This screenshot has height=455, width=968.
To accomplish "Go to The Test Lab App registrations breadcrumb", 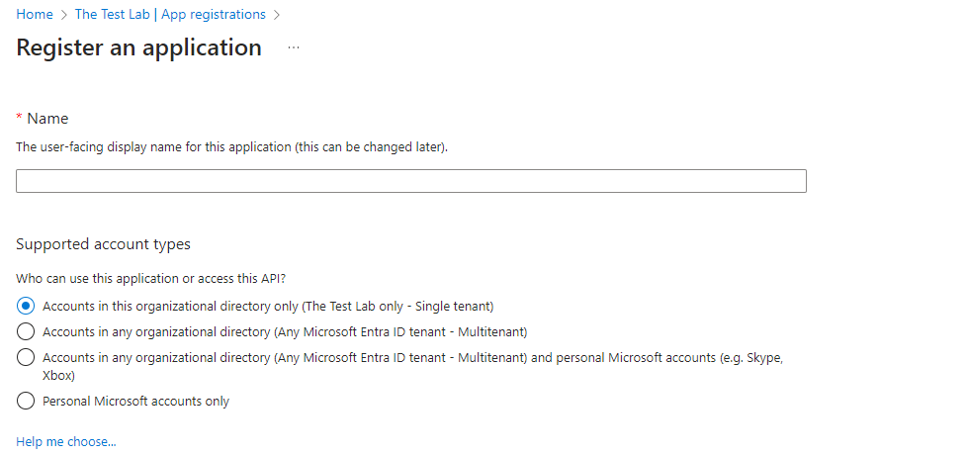I will (170, 15).
